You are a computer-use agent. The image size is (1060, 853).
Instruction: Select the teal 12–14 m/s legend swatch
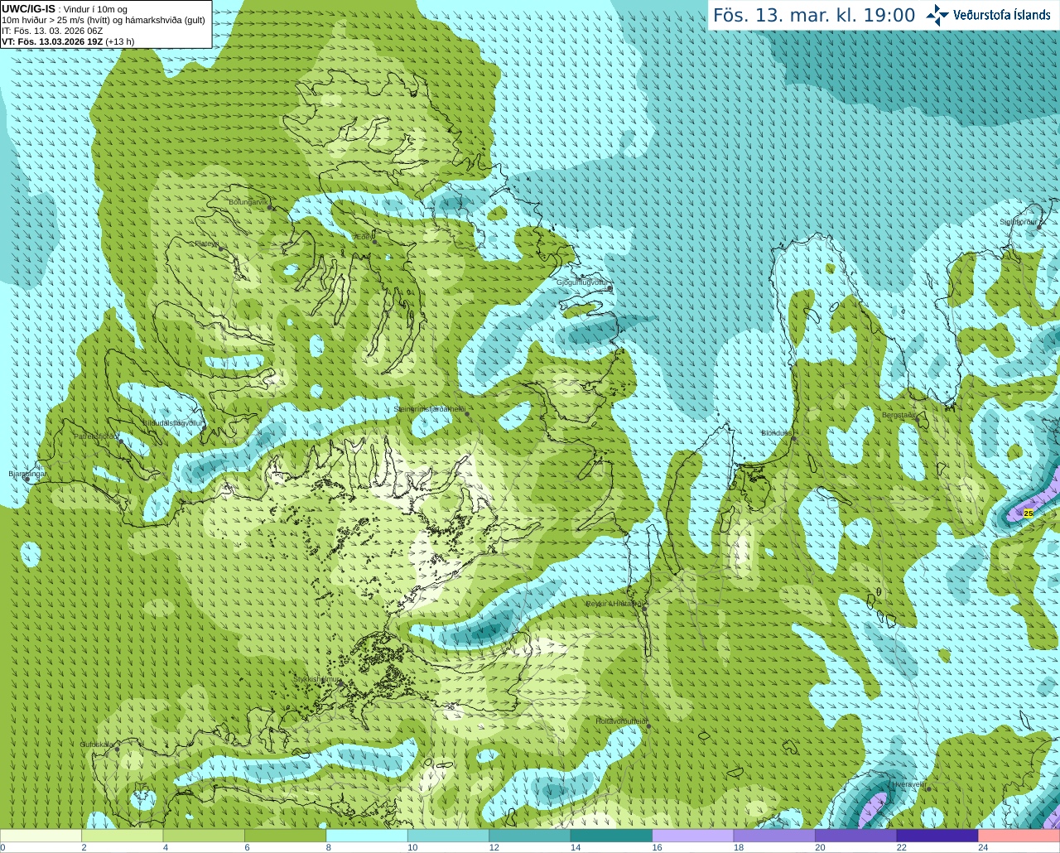(530, 836)
